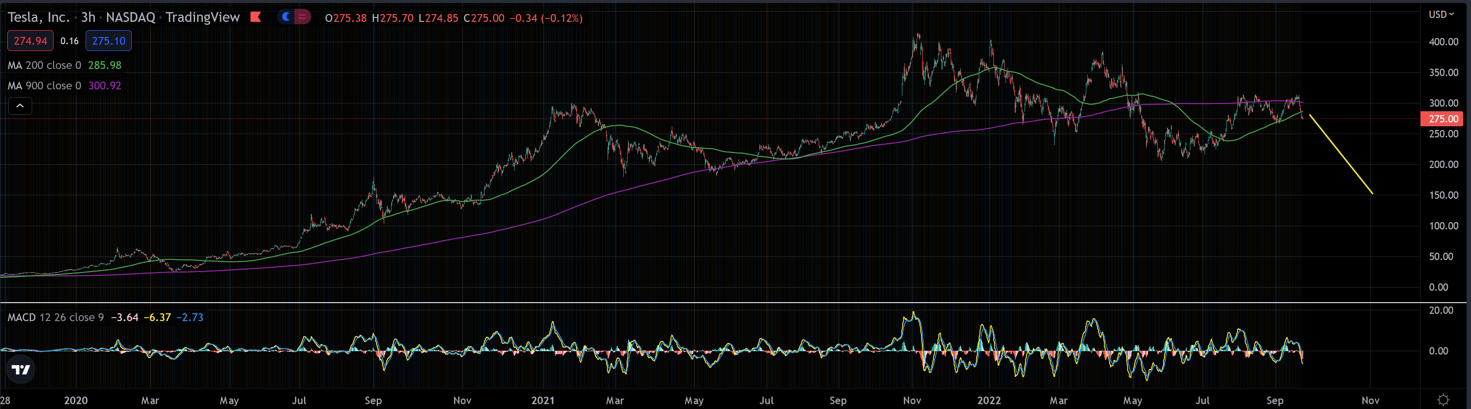Select the MA 900 close indicator legend
Viewport: 1471px width, 409px height.
pyautogui.click(x=45, y=85)
